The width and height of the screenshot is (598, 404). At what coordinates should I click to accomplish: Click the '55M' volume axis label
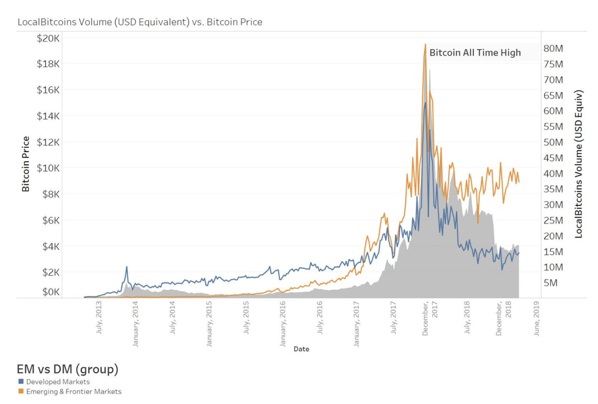[x=553, y=126]
